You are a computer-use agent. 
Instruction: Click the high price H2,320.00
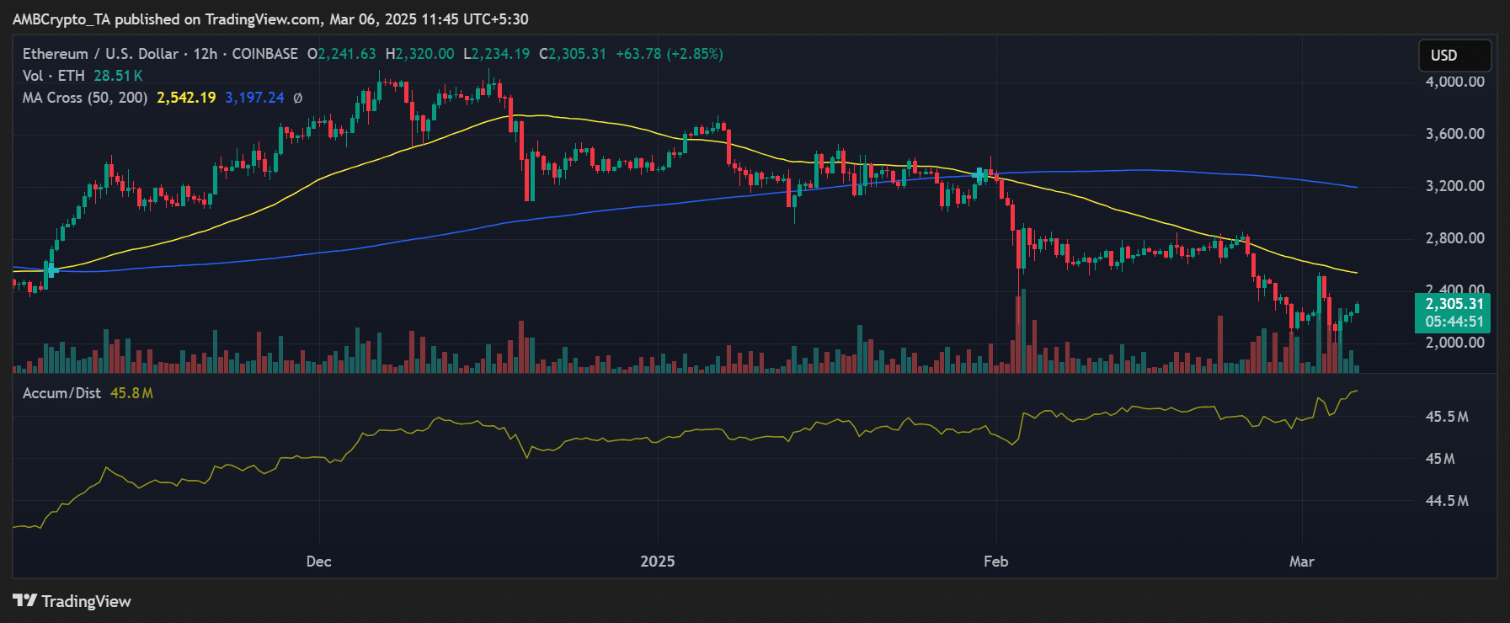[x=419, y=54]
